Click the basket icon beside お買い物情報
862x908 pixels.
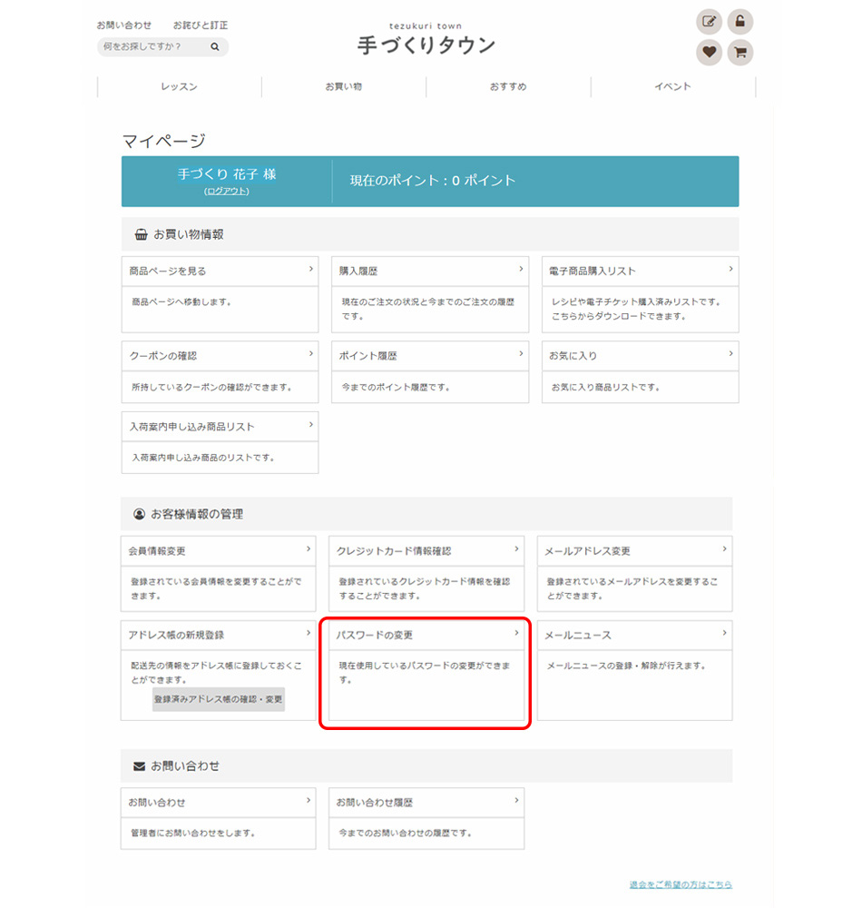(x=140, y=234)
